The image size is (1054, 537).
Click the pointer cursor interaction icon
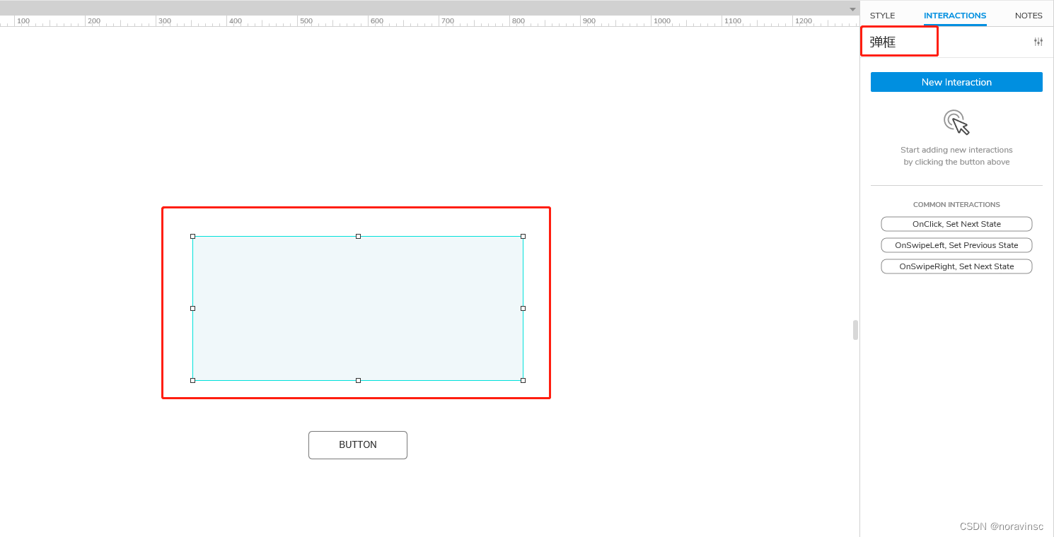coord(956,122)
